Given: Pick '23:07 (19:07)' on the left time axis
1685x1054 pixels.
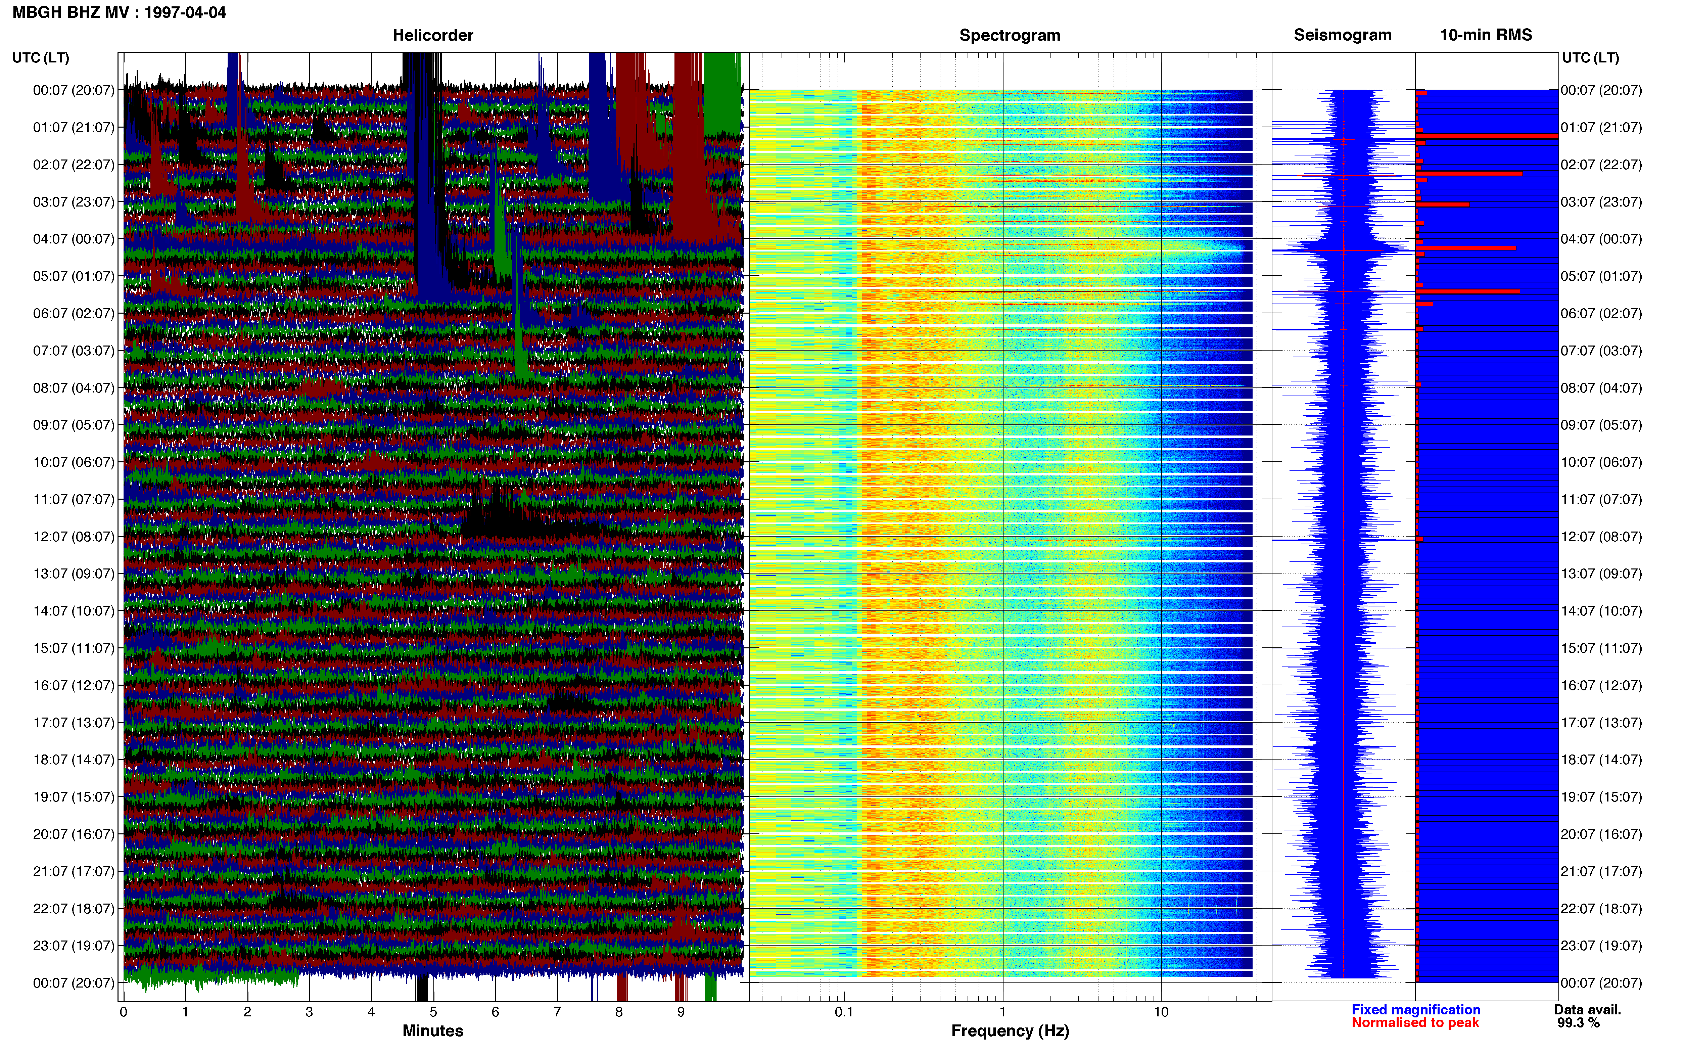Looking at the screenshot, I should click(x=74, y=946).
